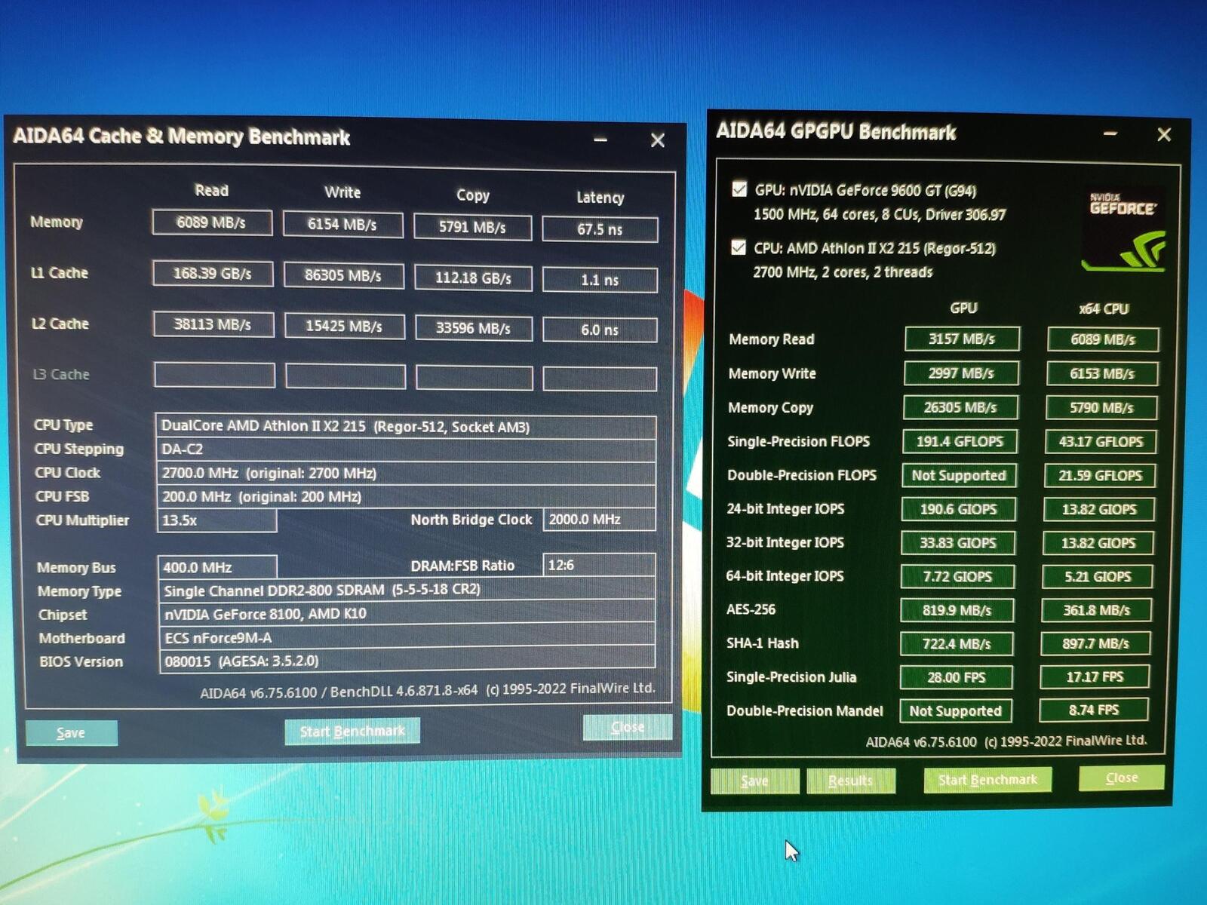Click Save in the GPGPU Benchmark window
The height and width of the screenshot is (905, 1207).
[754, 781]
